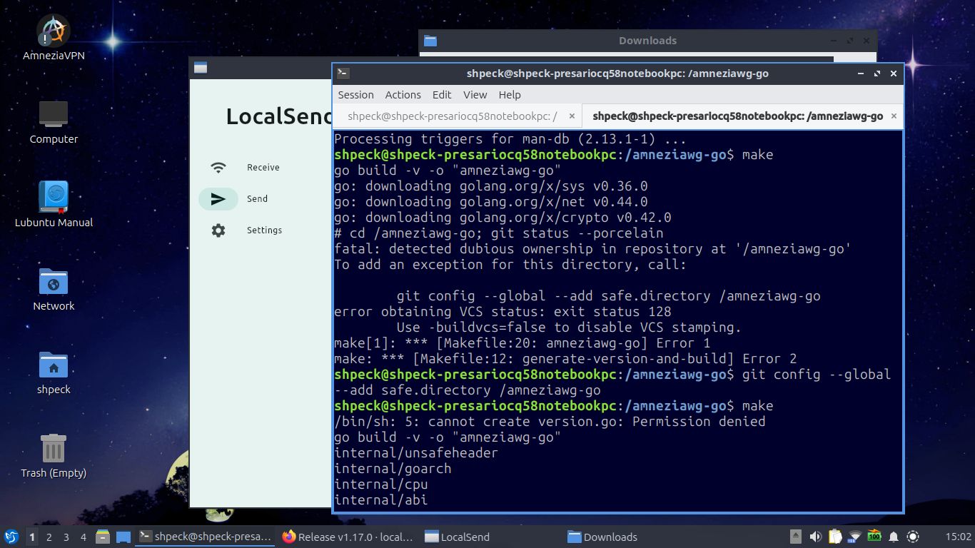Click 'Processing triggers for man-db' line
The width and height of the screenshot is (975, 548).
[510, 139]
